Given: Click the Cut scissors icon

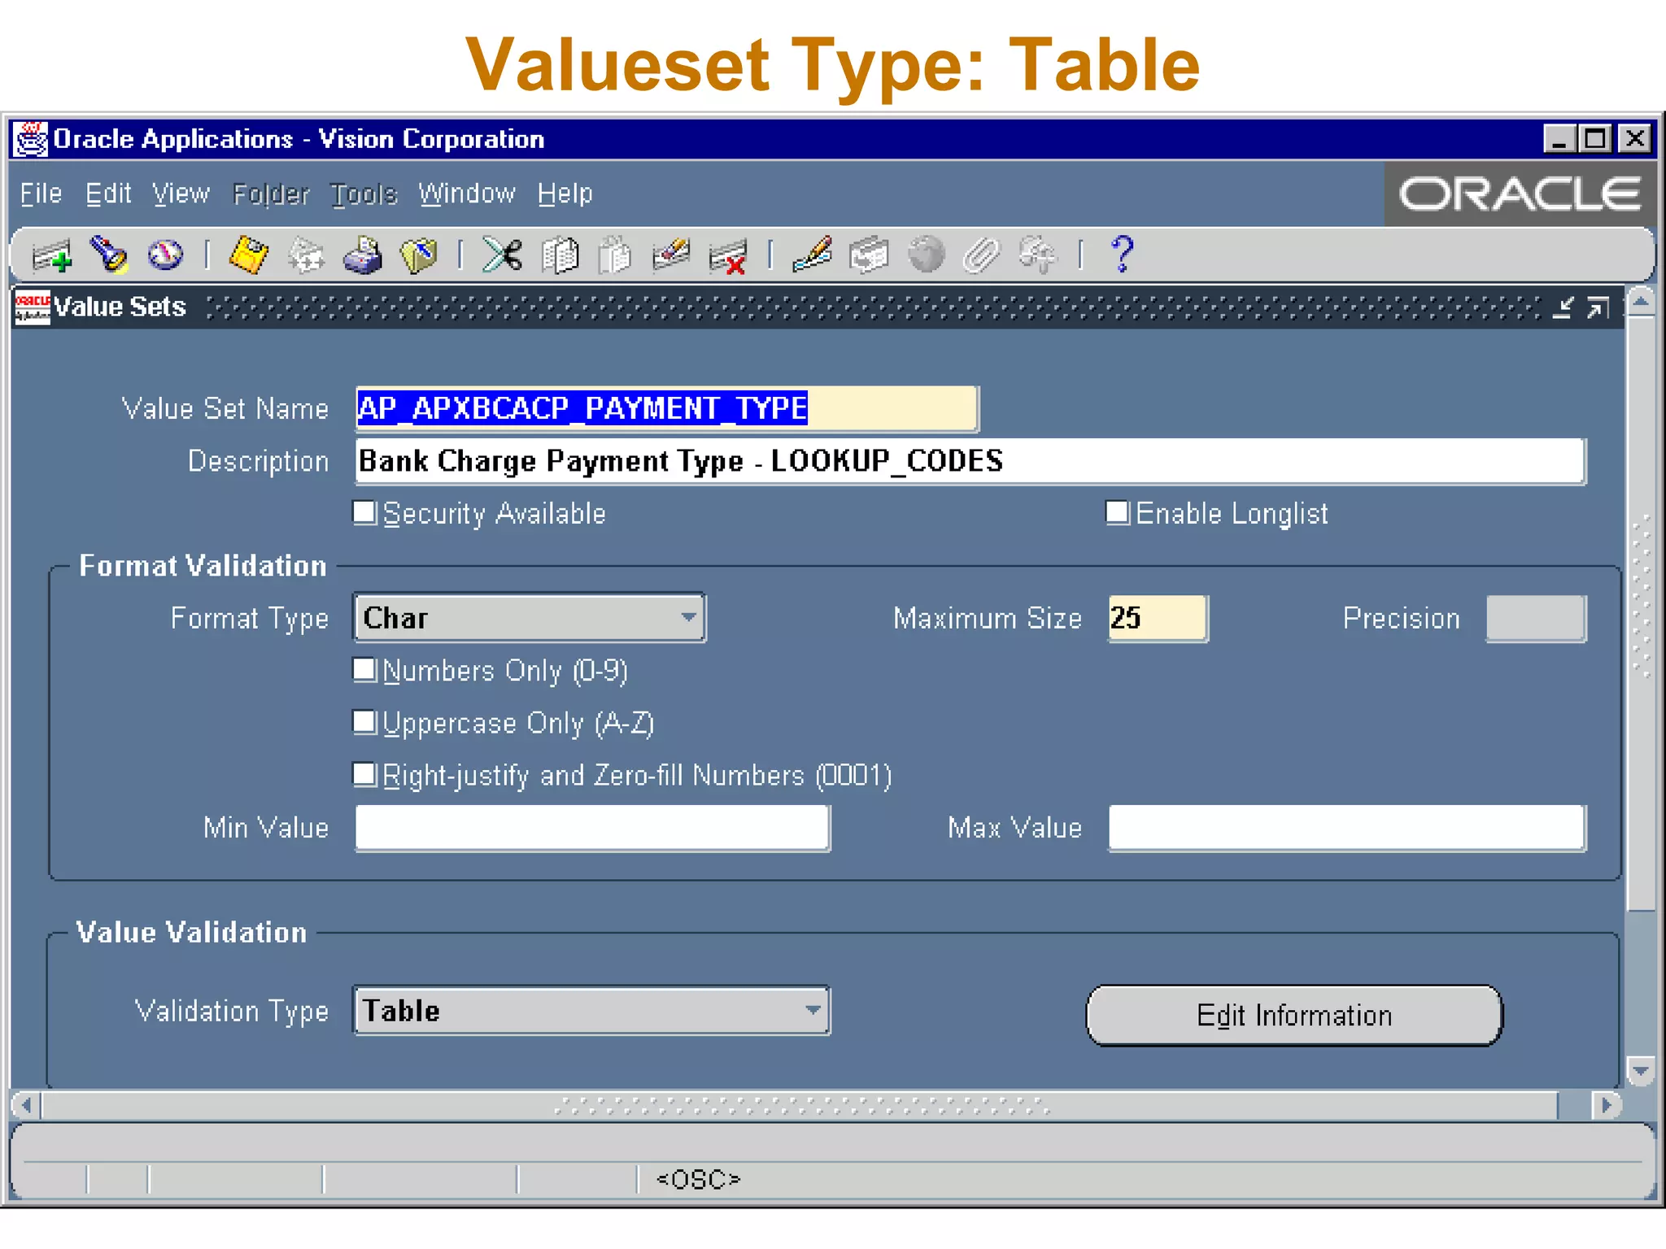Looking at the screenshot, I should point(503,255).
